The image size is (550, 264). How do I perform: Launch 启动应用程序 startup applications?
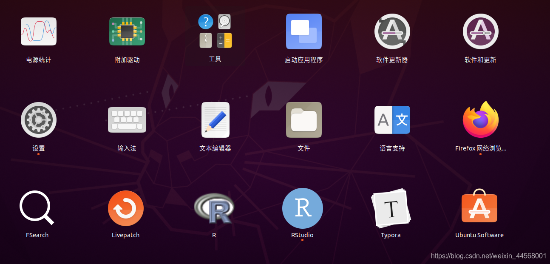304,31
